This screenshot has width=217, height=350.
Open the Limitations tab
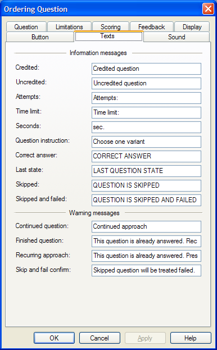70,27
